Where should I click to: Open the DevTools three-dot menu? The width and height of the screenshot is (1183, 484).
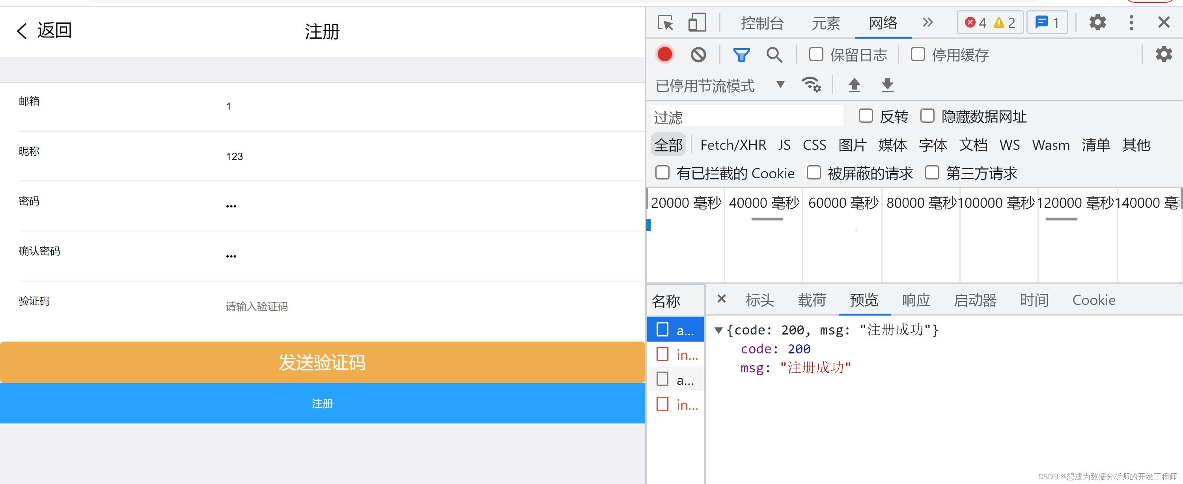point(1131,22)
